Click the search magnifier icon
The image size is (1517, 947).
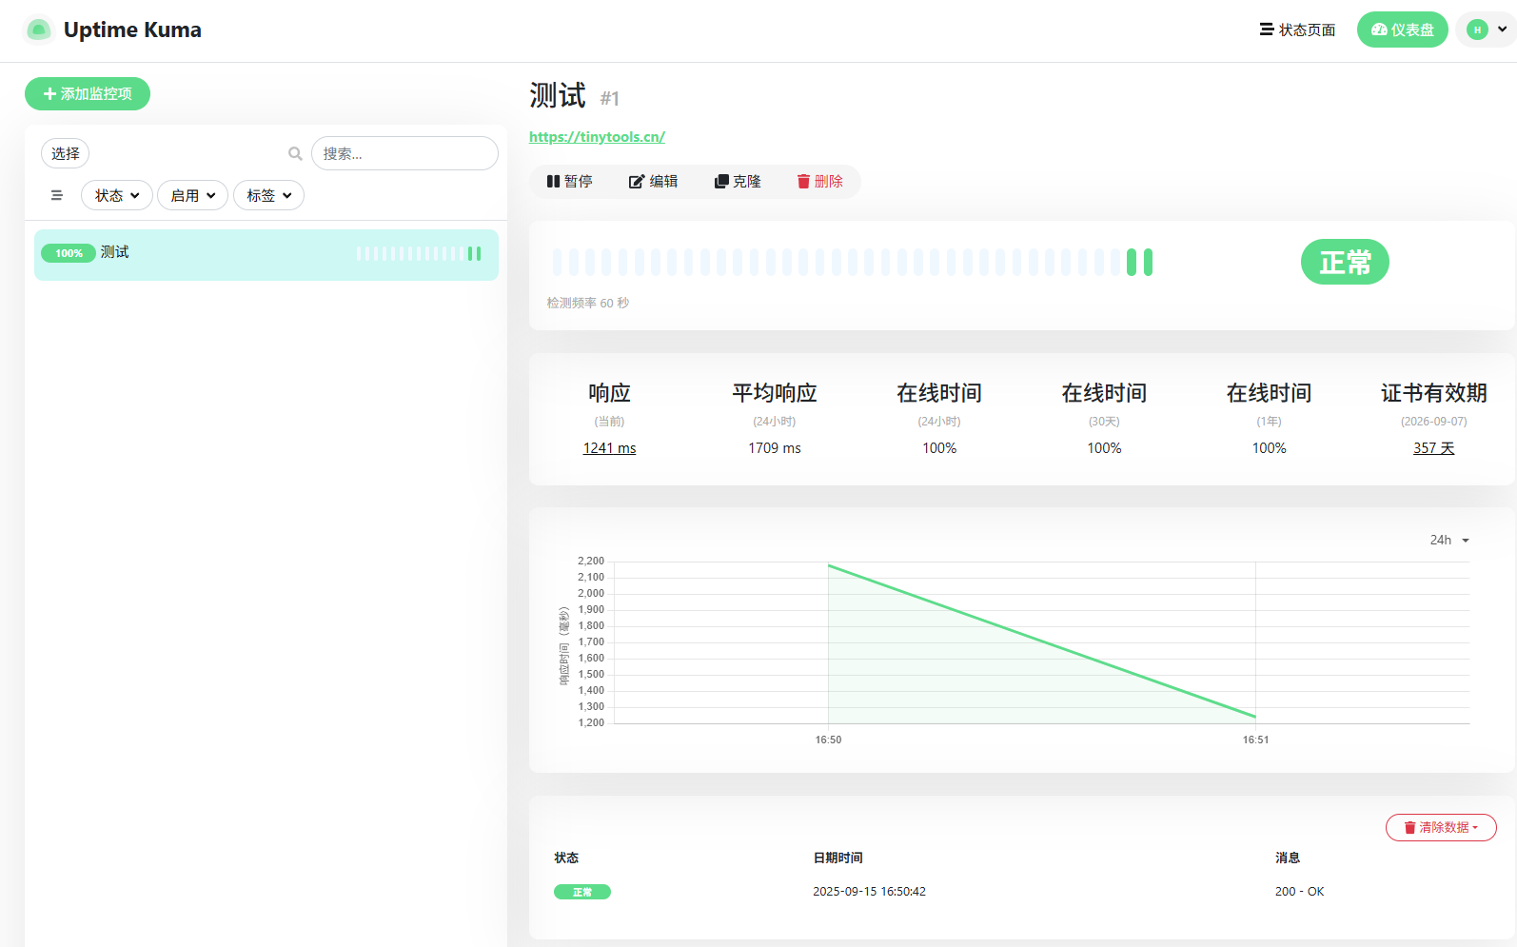[x=295, y=153]
